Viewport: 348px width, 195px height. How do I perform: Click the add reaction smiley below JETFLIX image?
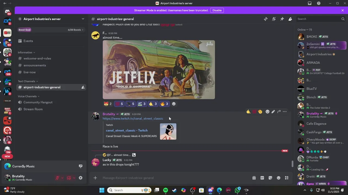coord(174,104)
